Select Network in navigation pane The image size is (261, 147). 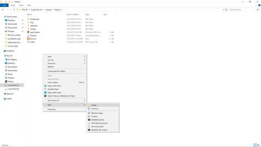click(x=10, y=94)
